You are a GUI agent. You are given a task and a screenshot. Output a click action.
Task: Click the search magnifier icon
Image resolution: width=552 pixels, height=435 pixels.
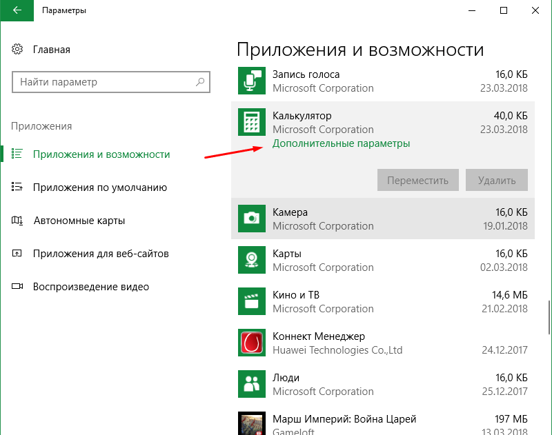click(200, 82)
